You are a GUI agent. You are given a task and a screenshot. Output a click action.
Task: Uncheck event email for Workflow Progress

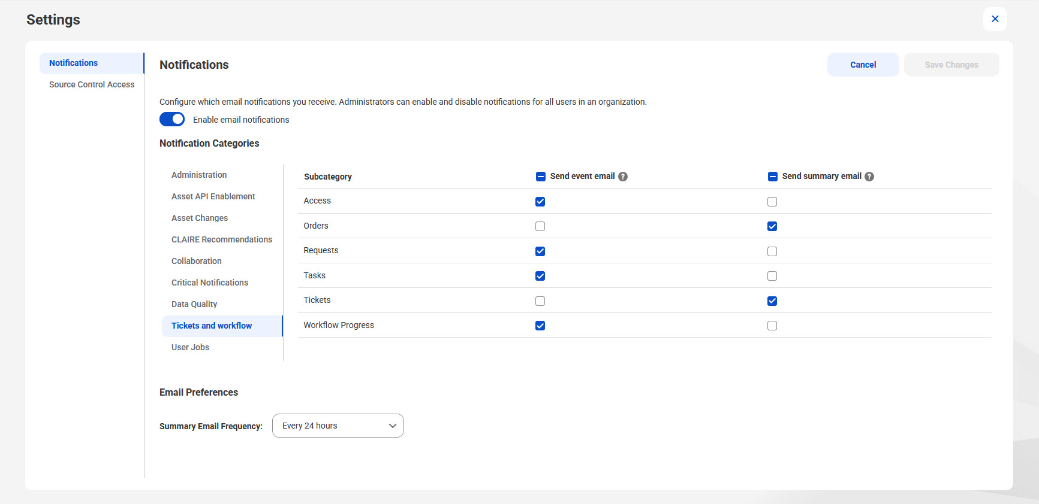540,326
